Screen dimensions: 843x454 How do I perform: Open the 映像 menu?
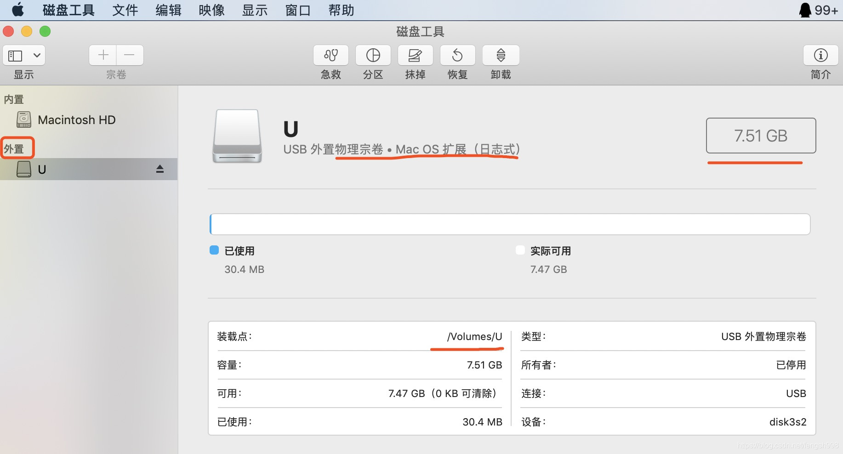(211, 10)
